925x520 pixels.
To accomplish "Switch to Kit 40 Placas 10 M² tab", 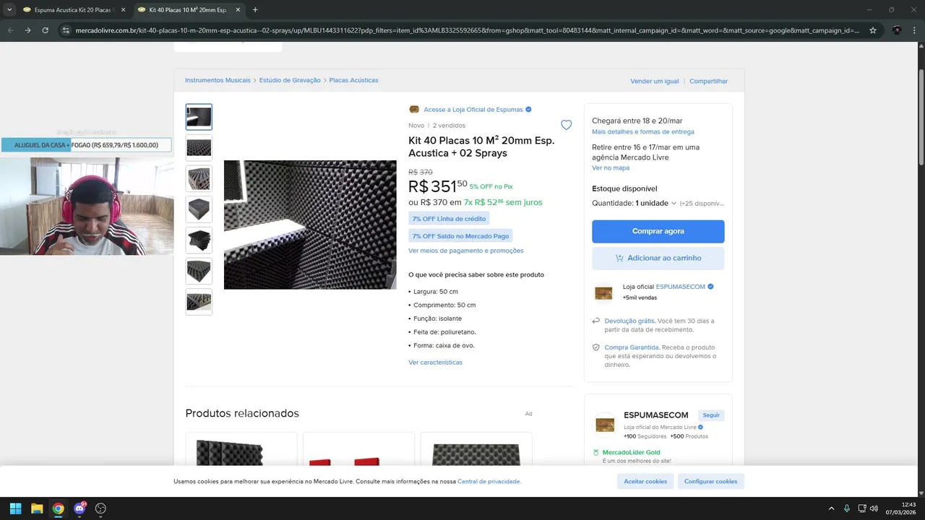I will point(188,10).
